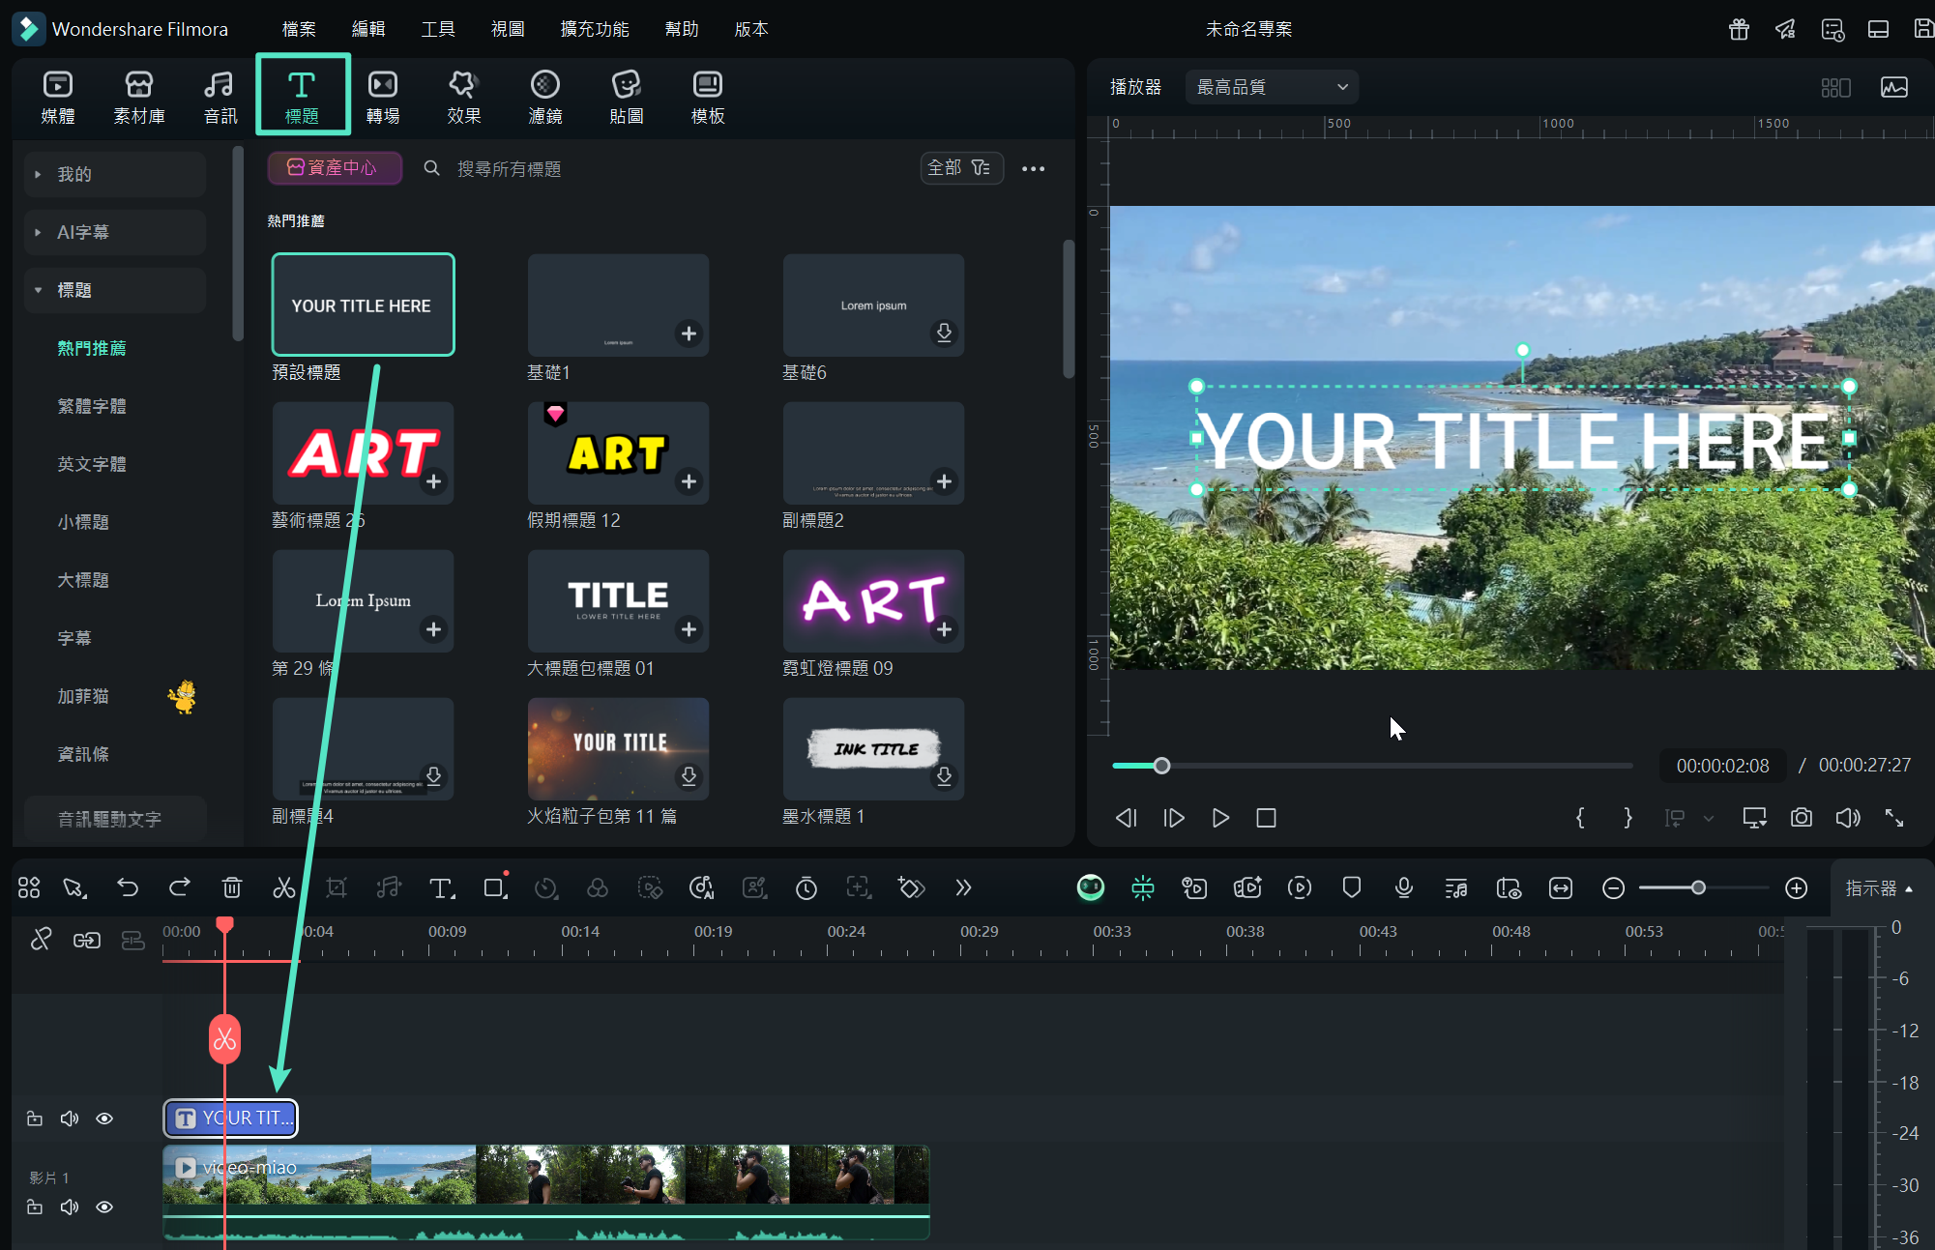Open the 媒體 media panel

pyautogui.click(x=58, y=97)
